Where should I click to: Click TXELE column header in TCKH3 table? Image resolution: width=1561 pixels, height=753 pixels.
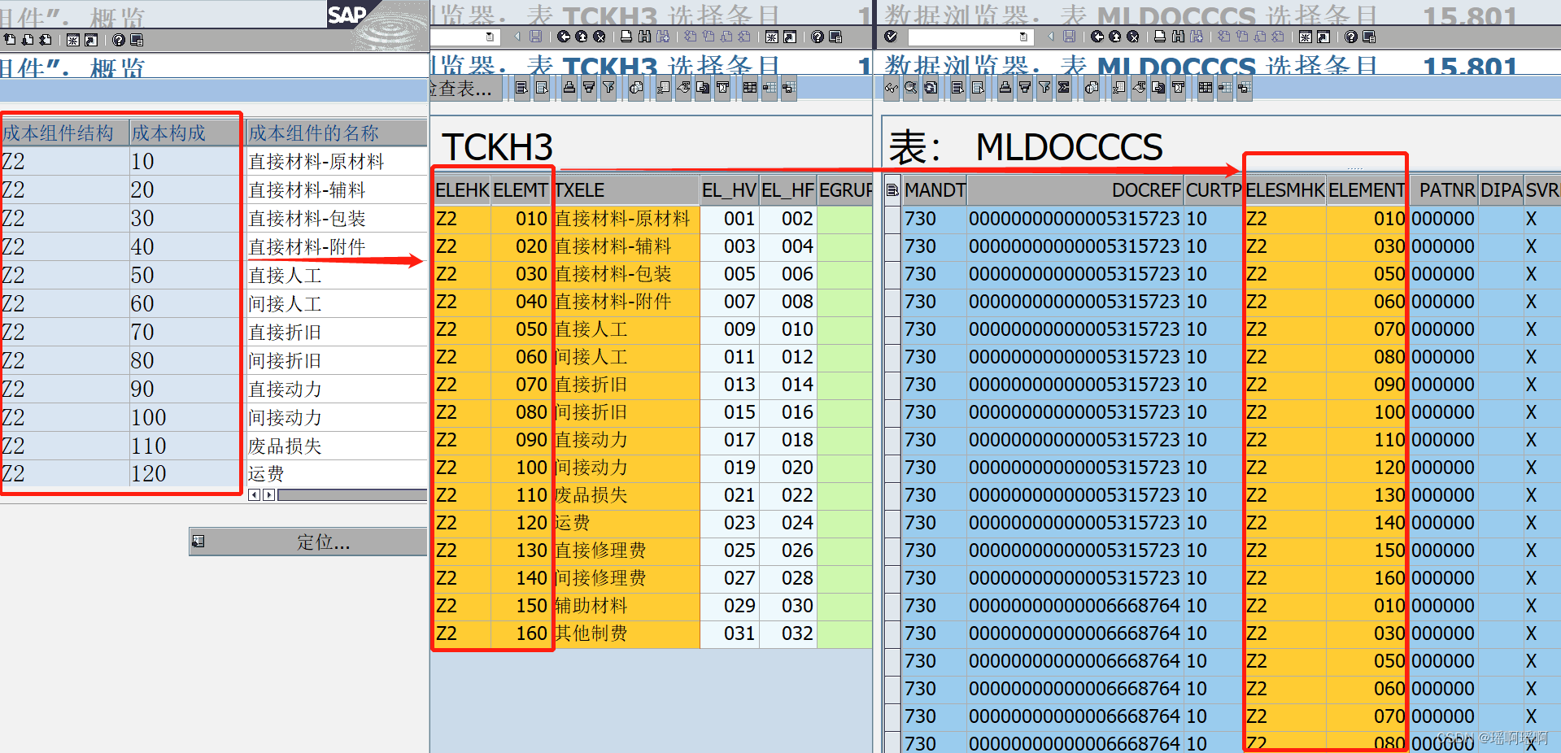pos(626,190)
